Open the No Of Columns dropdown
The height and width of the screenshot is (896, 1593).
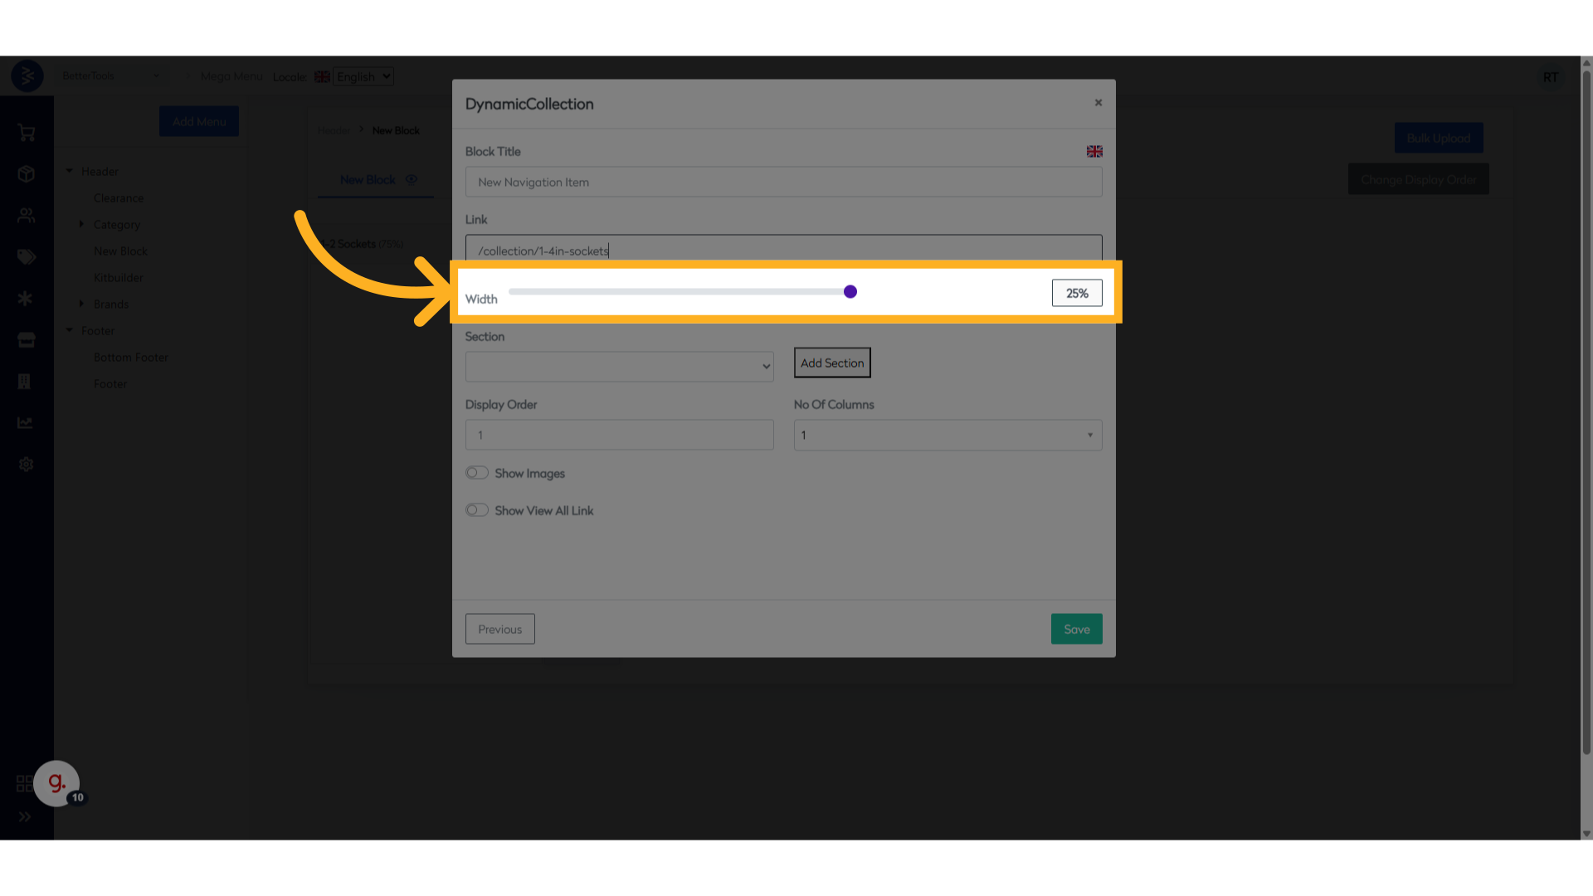[x=948, y=436]
